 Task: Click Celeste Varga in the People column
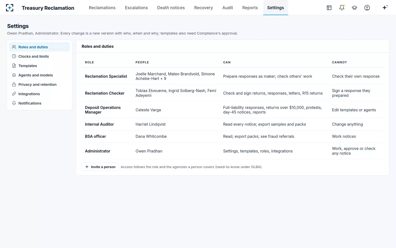click(148, 110)
